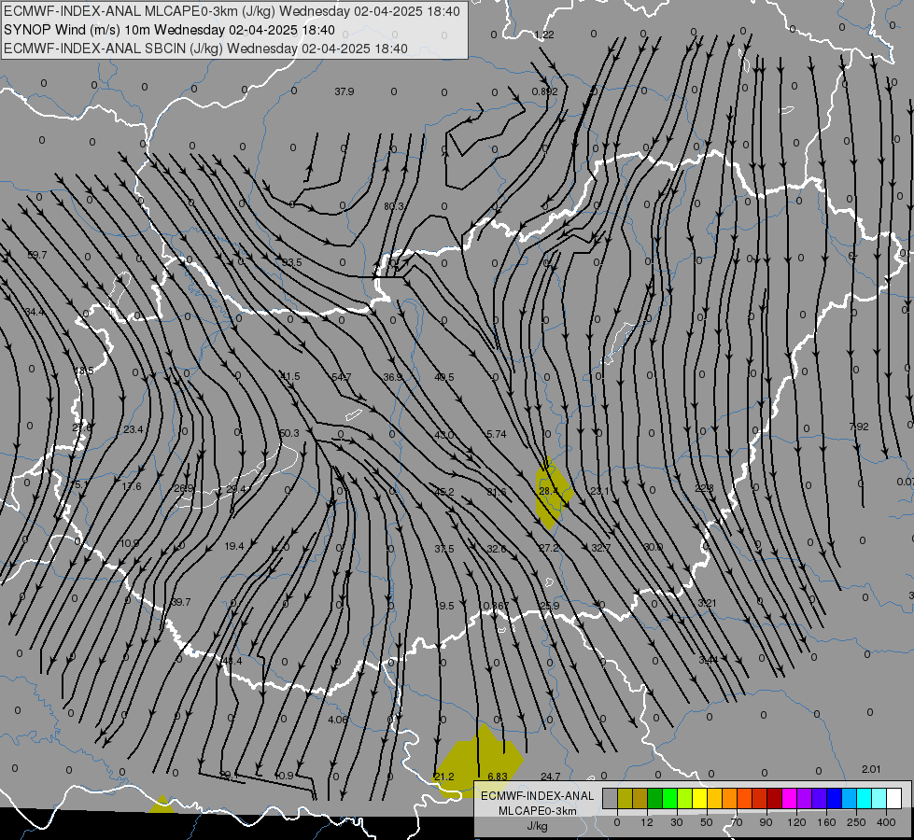
Task: Choose the cyan swatch in the legend
Action: pyautogui.click(x=864, y=799)
